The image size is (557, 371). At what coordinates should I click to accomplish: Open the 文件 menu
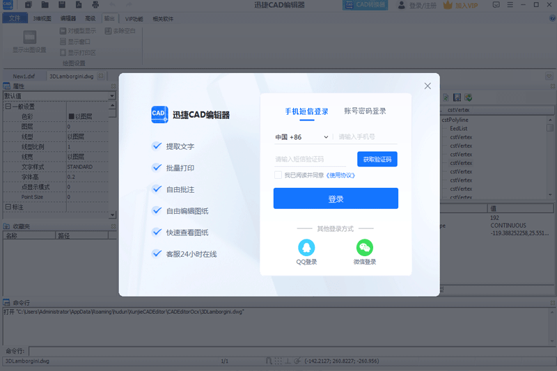click(x=15, y=18)
